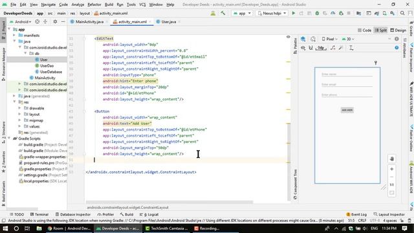Open the Build menu
This screenshot has width=414, height=233.
tap(109, 5)
